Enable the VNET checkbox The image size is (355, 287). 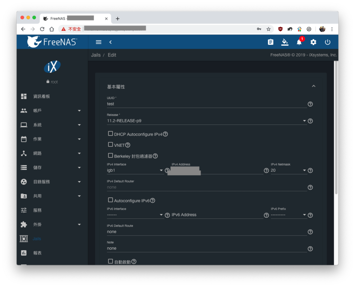point(111,144)
